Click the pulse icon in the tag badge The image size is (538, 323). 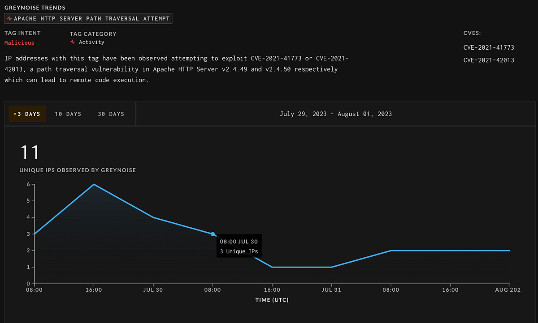[9, 18]
